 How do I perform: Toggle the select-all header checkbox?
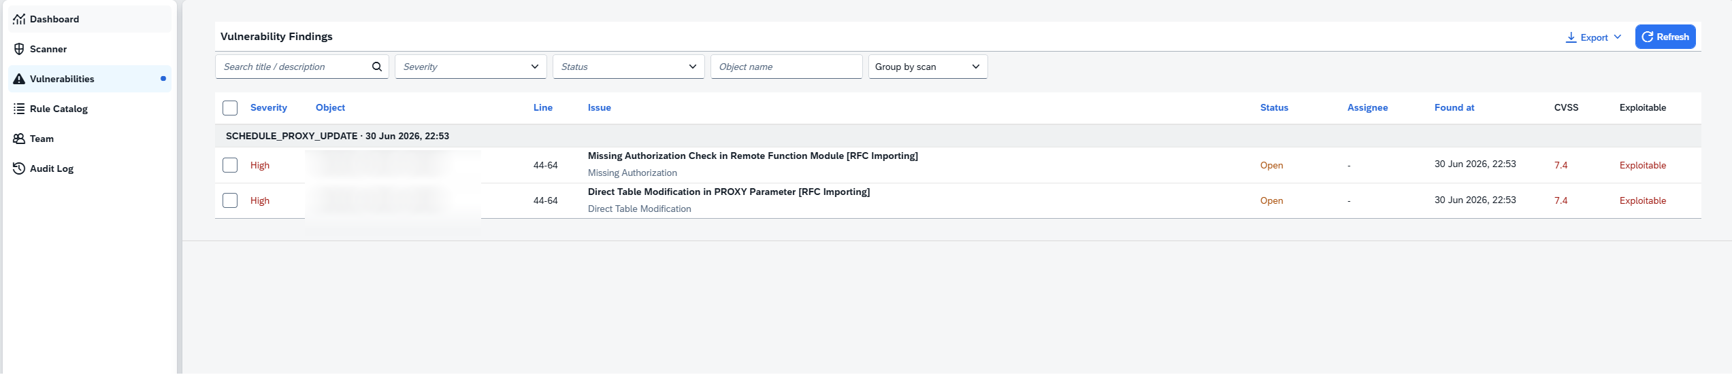pos(230,108)
